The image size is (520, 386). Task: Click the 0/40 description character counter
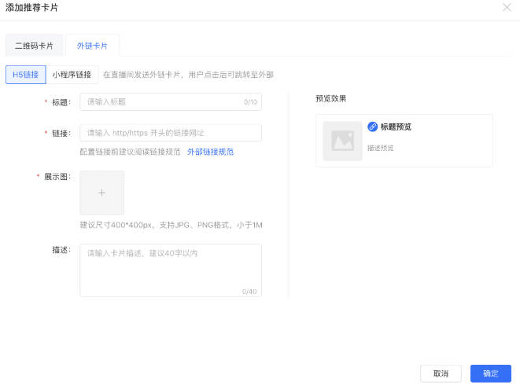(249, 292)
